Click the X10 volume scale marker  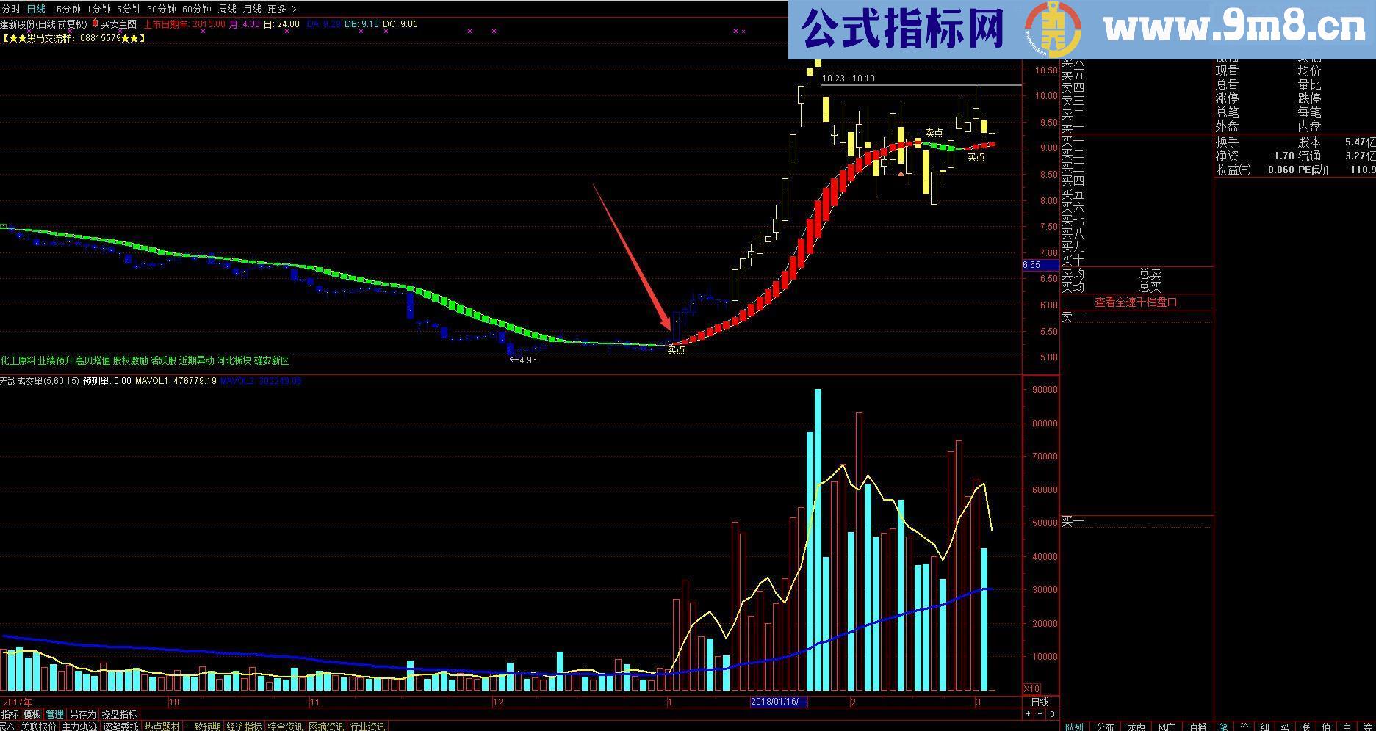pyautogui.click(x=1031, y=689)
